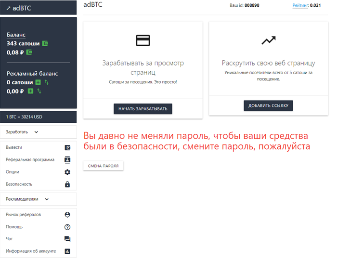Open Рынок рефералов menu item
This screenshot has height=260, width=337.
(39, 214)
